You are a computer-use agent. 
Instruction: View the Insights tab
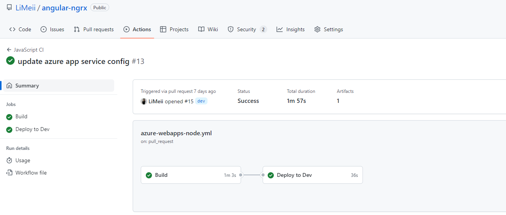[290, 29]
